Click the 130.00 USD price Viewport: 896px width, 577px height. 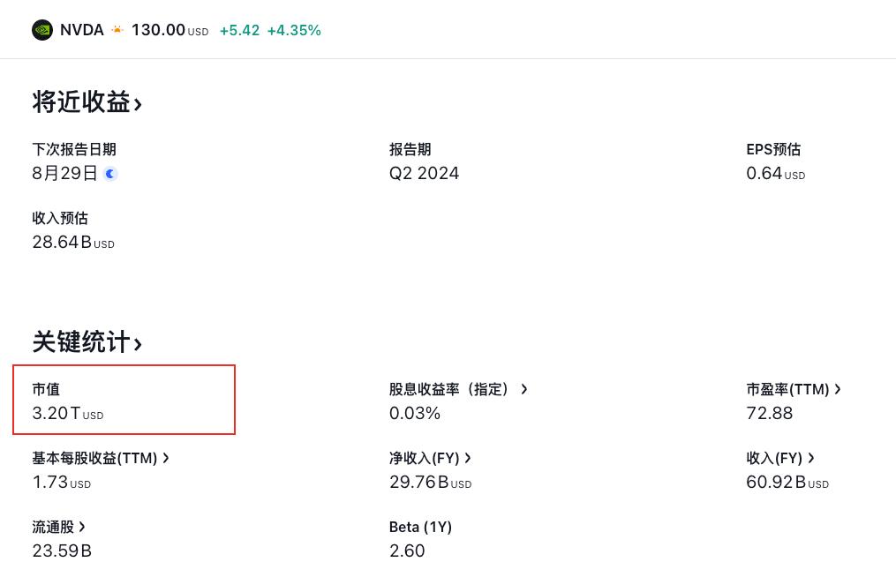(159, 30)
